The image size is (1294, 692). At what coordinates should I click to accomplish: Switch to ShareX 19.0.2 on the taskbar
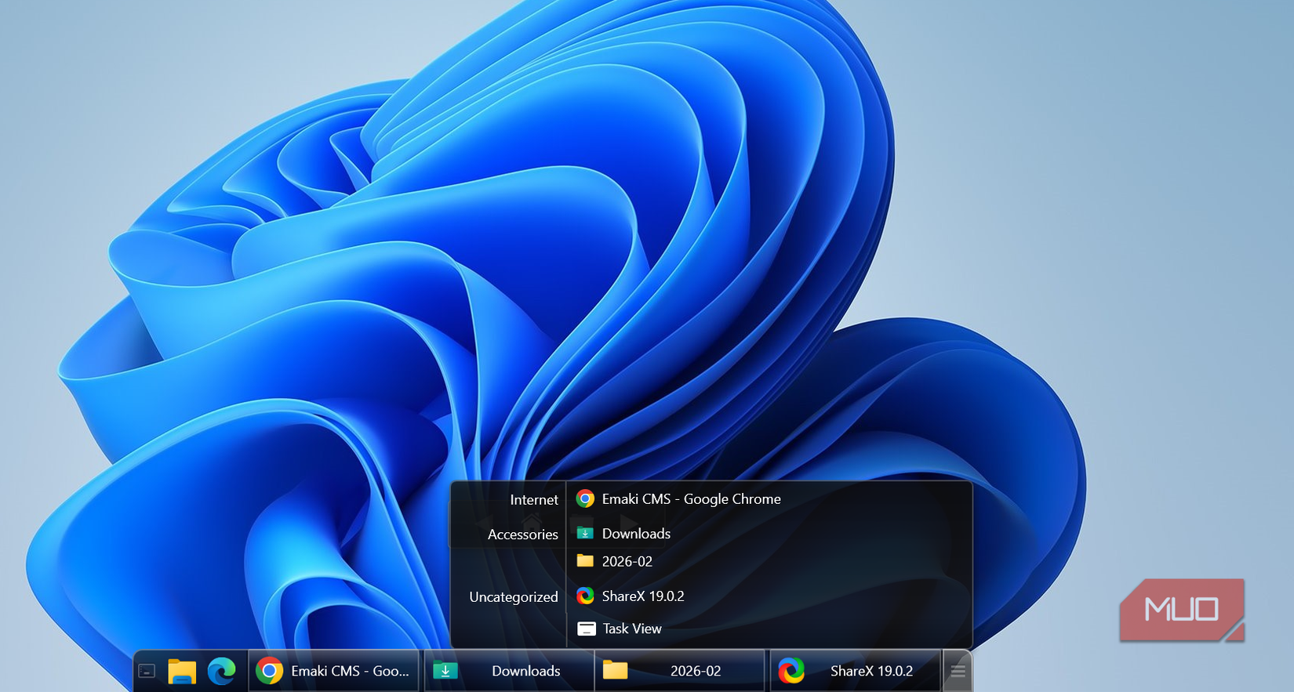point(856,671)
